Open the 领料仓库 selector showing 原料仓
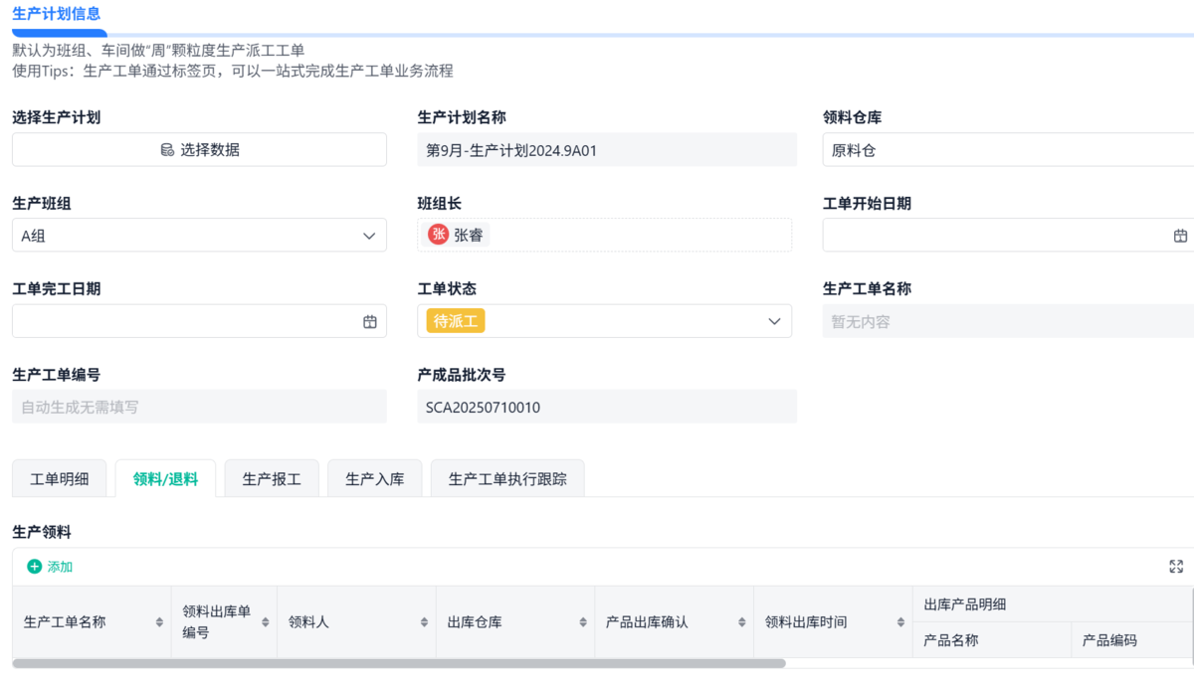 (1007, 150)
